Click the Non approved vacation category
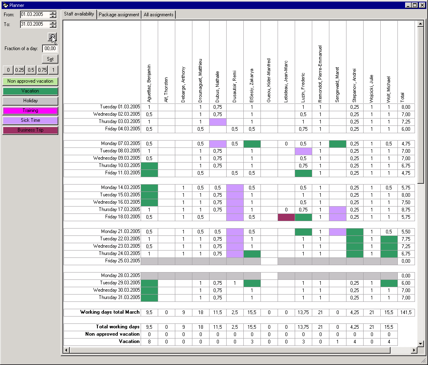This screenshot has height=365, width=428. coord(30,81)
